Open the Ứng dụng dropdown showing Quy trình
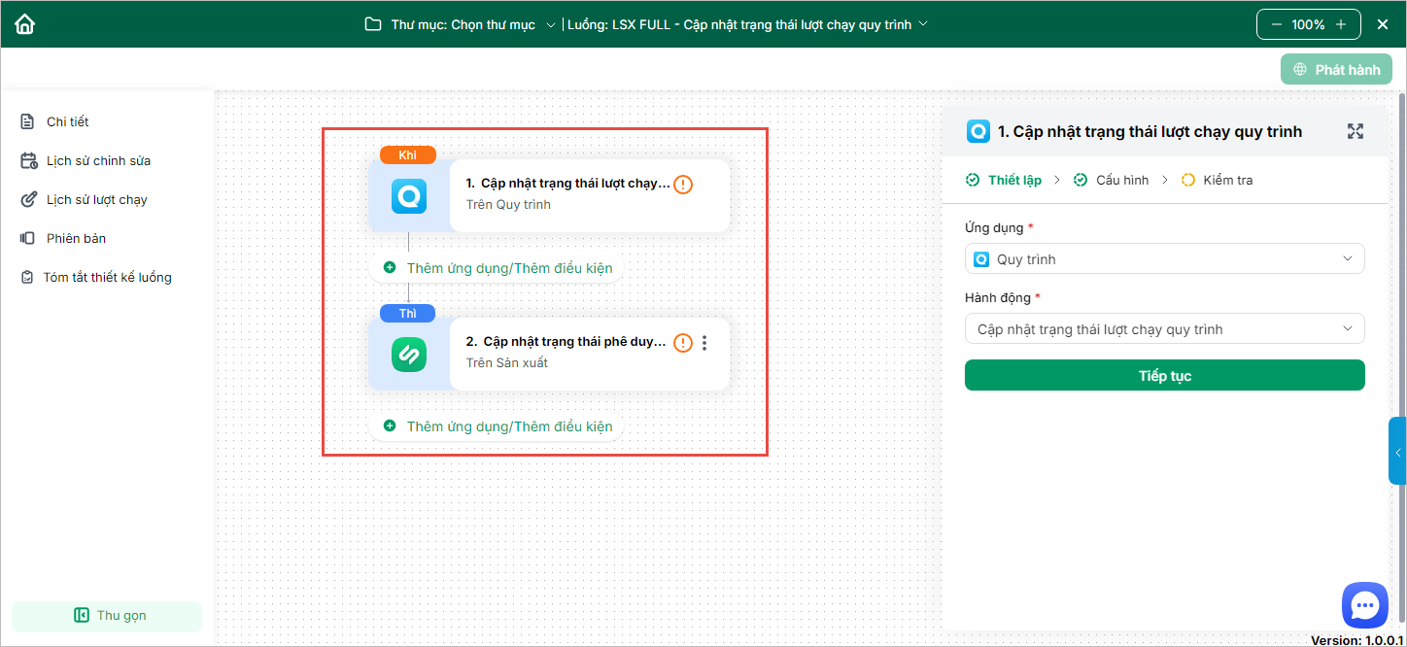The image size is (1407, 647). coord(1164,258)
